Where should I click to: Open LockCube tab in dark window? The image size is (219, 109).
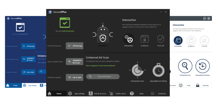(159, 93)
